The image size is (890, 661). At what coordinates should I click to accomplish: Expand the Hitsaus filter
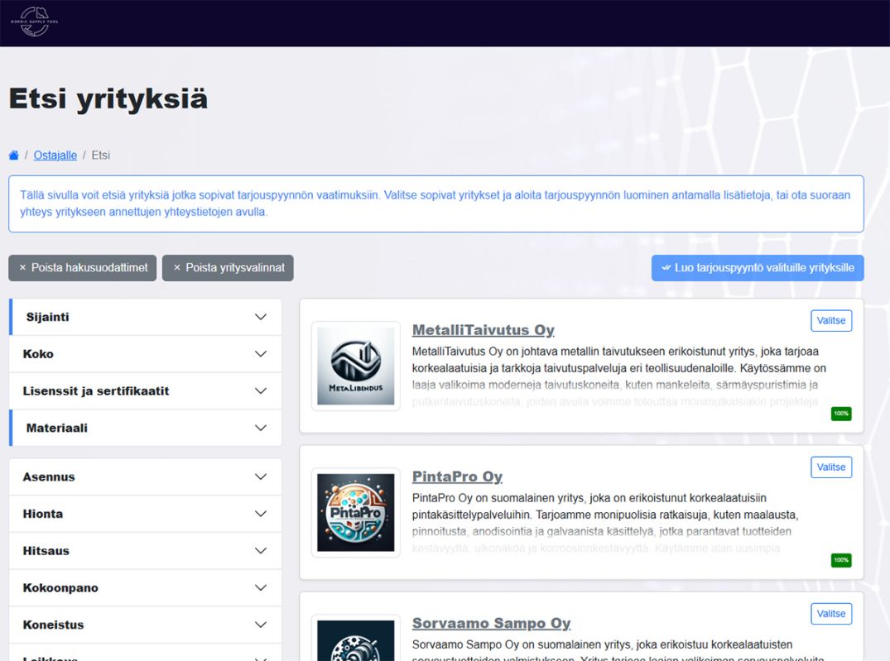point(146,551)
